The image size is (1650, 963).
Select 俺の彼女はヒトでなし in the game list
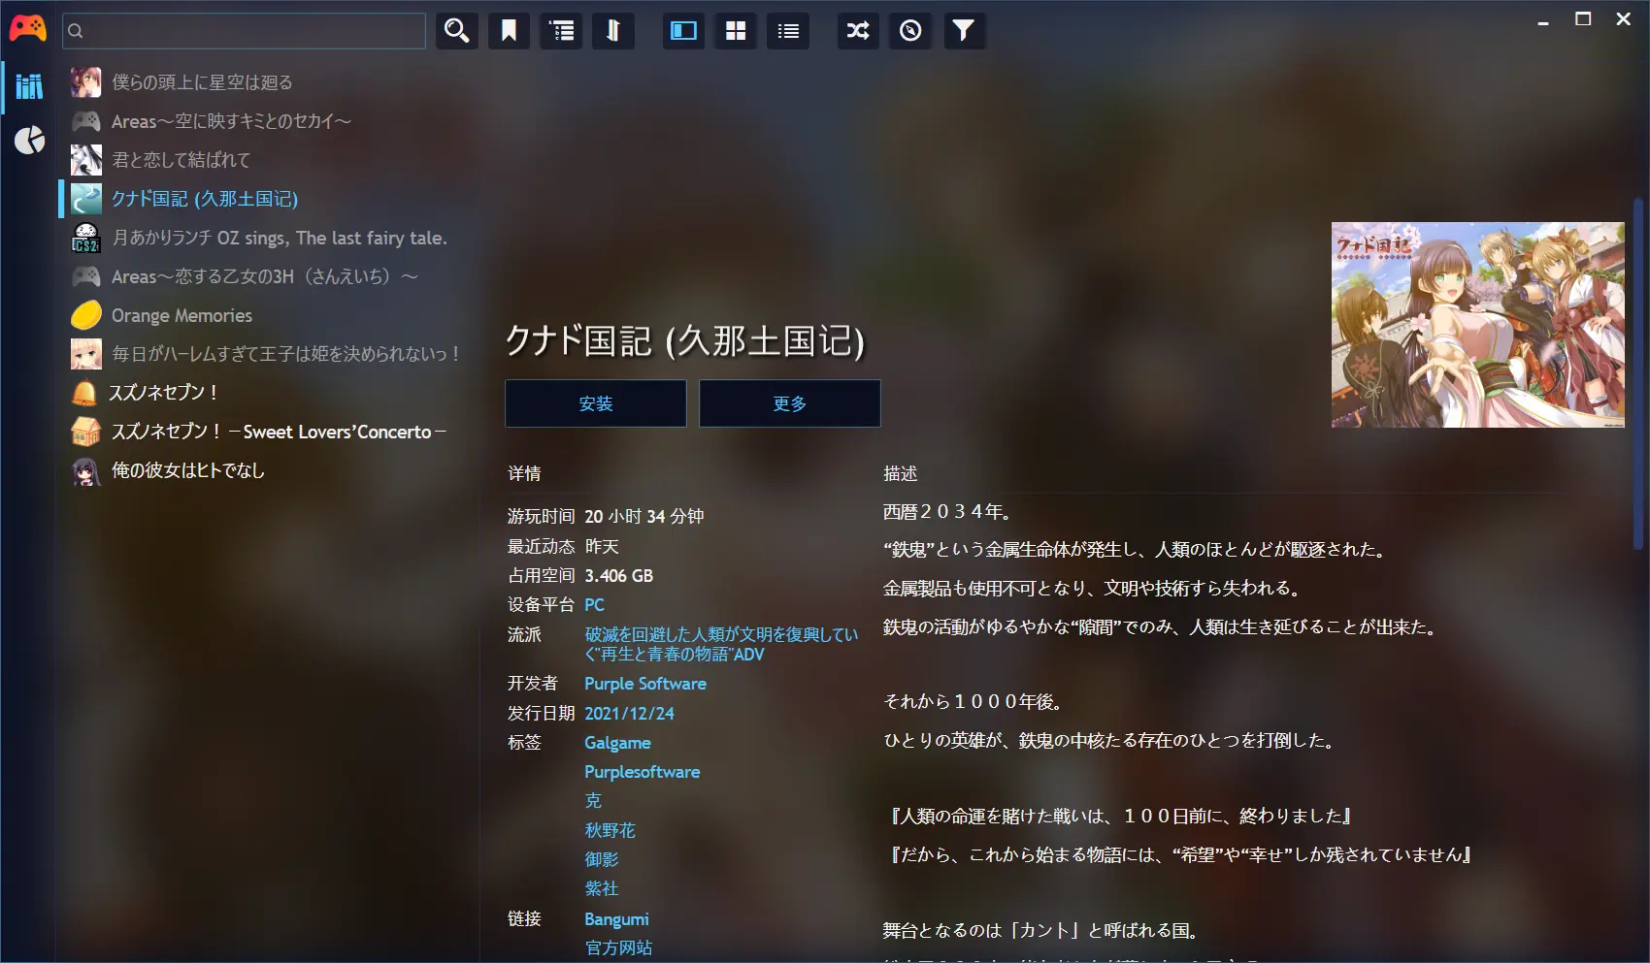tap(187, 470)
